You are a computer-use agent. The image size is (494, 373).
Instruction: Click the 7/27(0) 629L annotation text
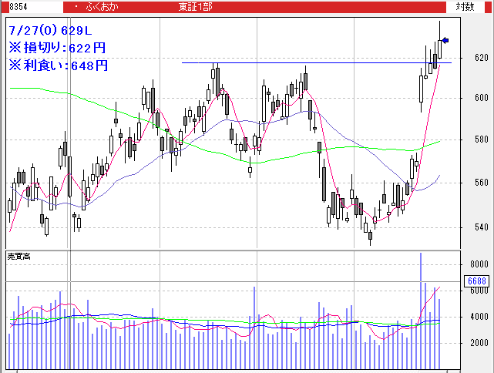click(50, 31)
